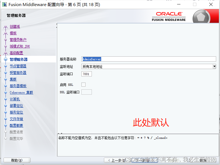
Task: Click the step bullet beside 配置概要
Action: (x=5, y=125)
